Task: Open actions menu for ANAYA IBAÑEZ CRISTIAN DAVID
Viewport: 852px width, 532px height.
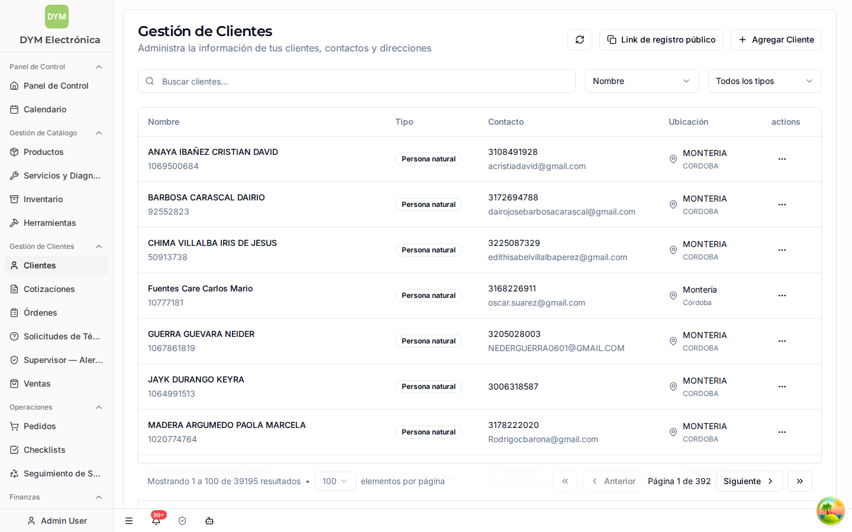Action: coord(782,159)
